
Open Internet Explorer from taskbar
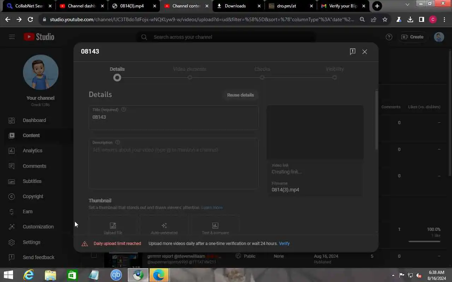tap(29, 275)
